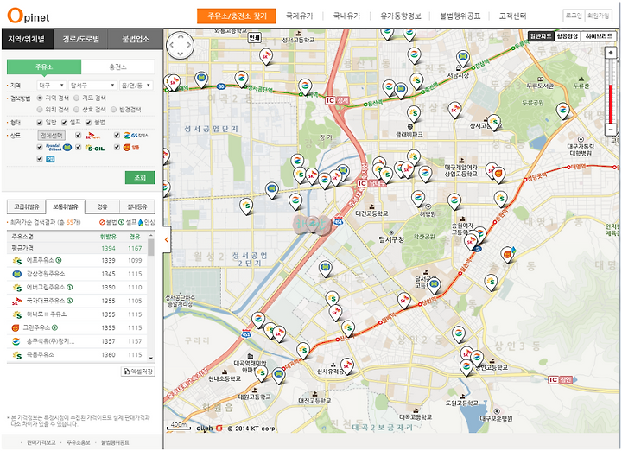Click the 알뜰 logo in 그린주유소 row

(x=16, y=328)
